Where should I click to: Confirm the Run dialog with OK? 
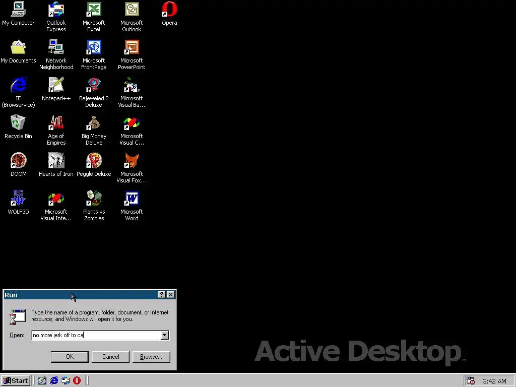70,357
